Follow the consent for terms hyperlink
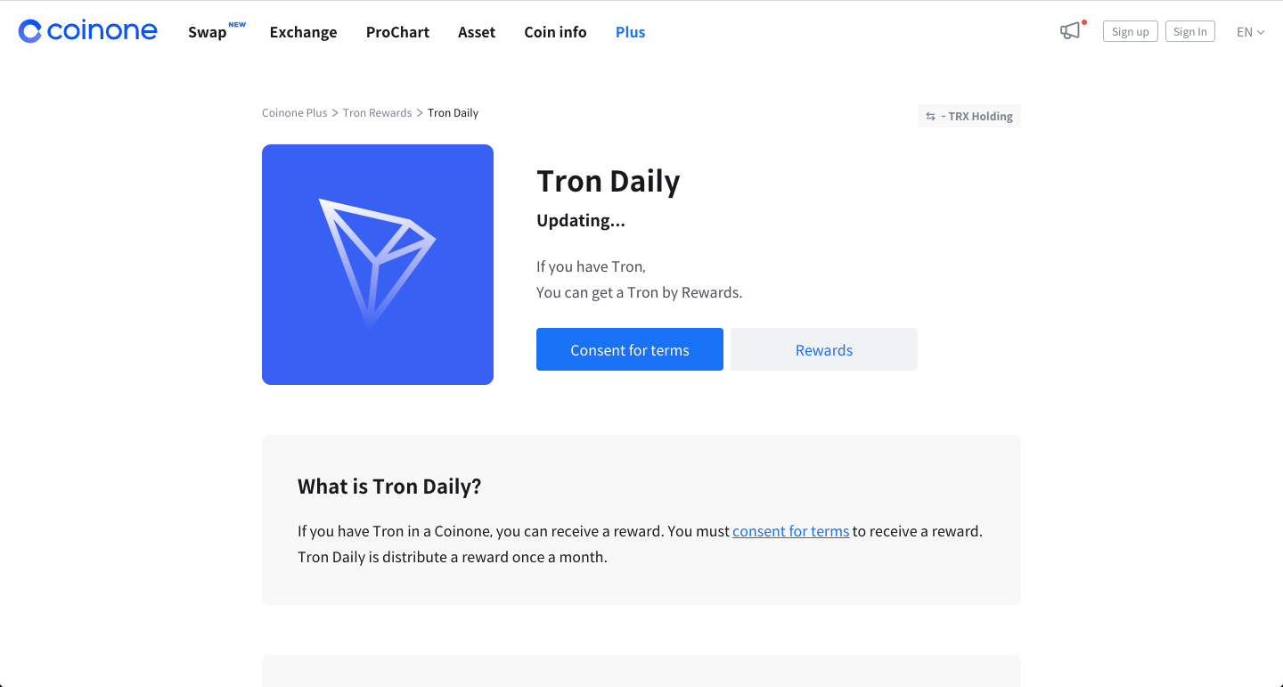 [790, 531]
